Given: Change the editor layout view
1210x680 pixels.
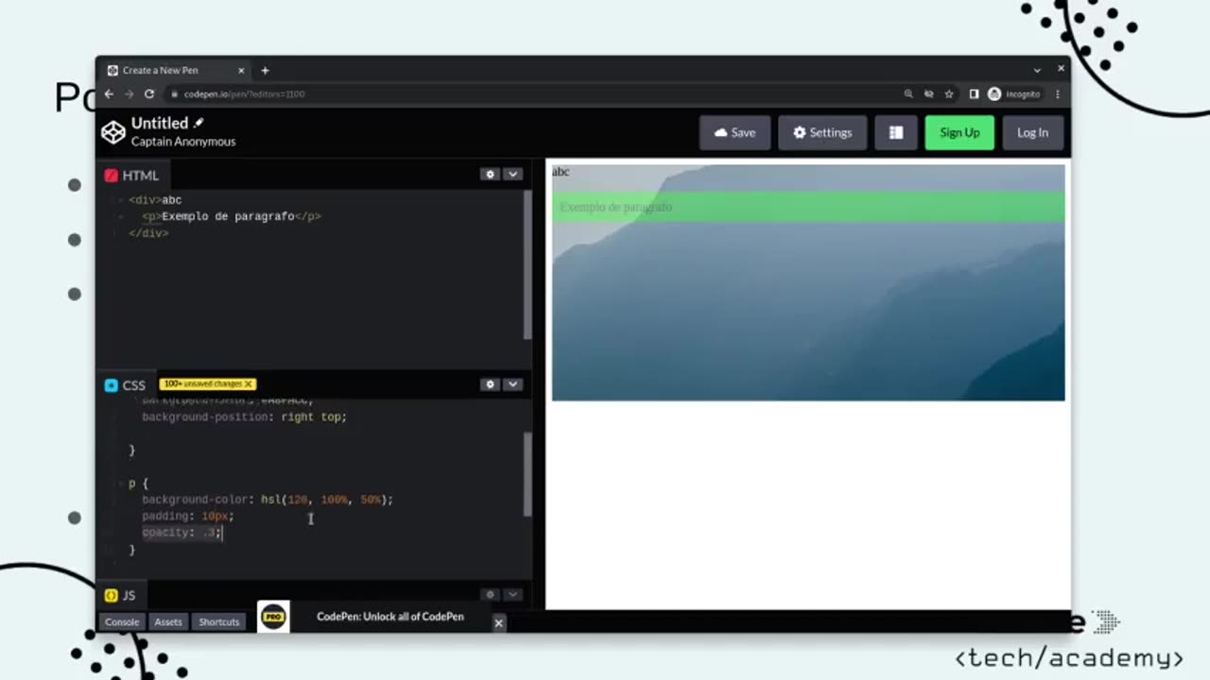Looking at the screenshot, I should [895, 133].
